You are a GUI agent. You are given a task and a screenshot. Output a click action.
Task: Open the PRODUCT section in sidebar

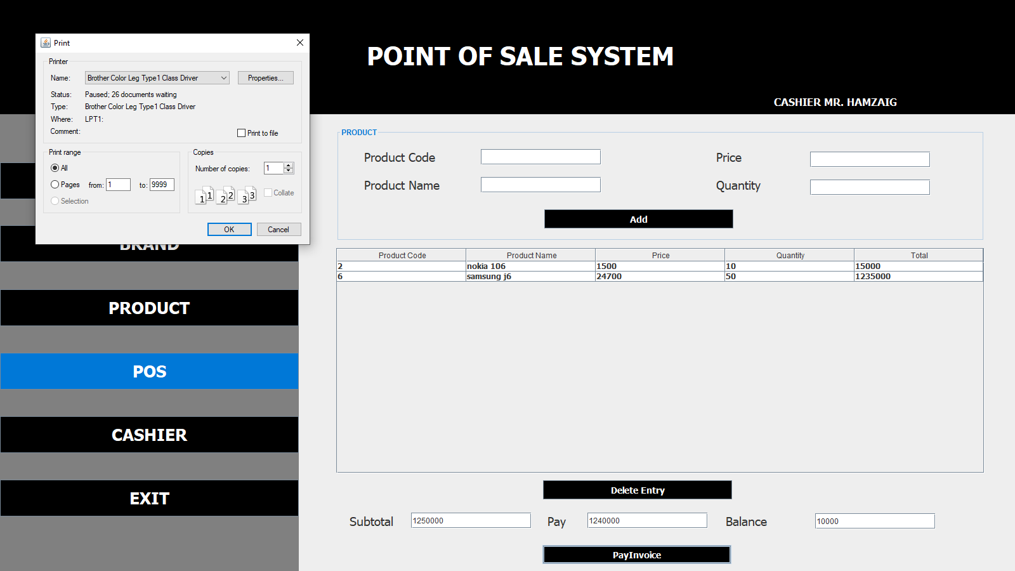149,308
